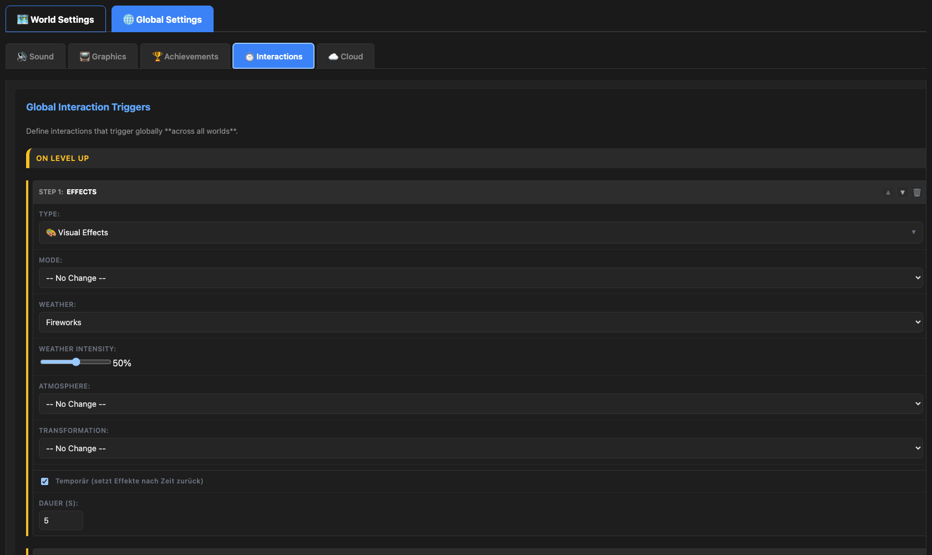
Task: Expand the Atmosphere dropdown
Action: (480, 404)
